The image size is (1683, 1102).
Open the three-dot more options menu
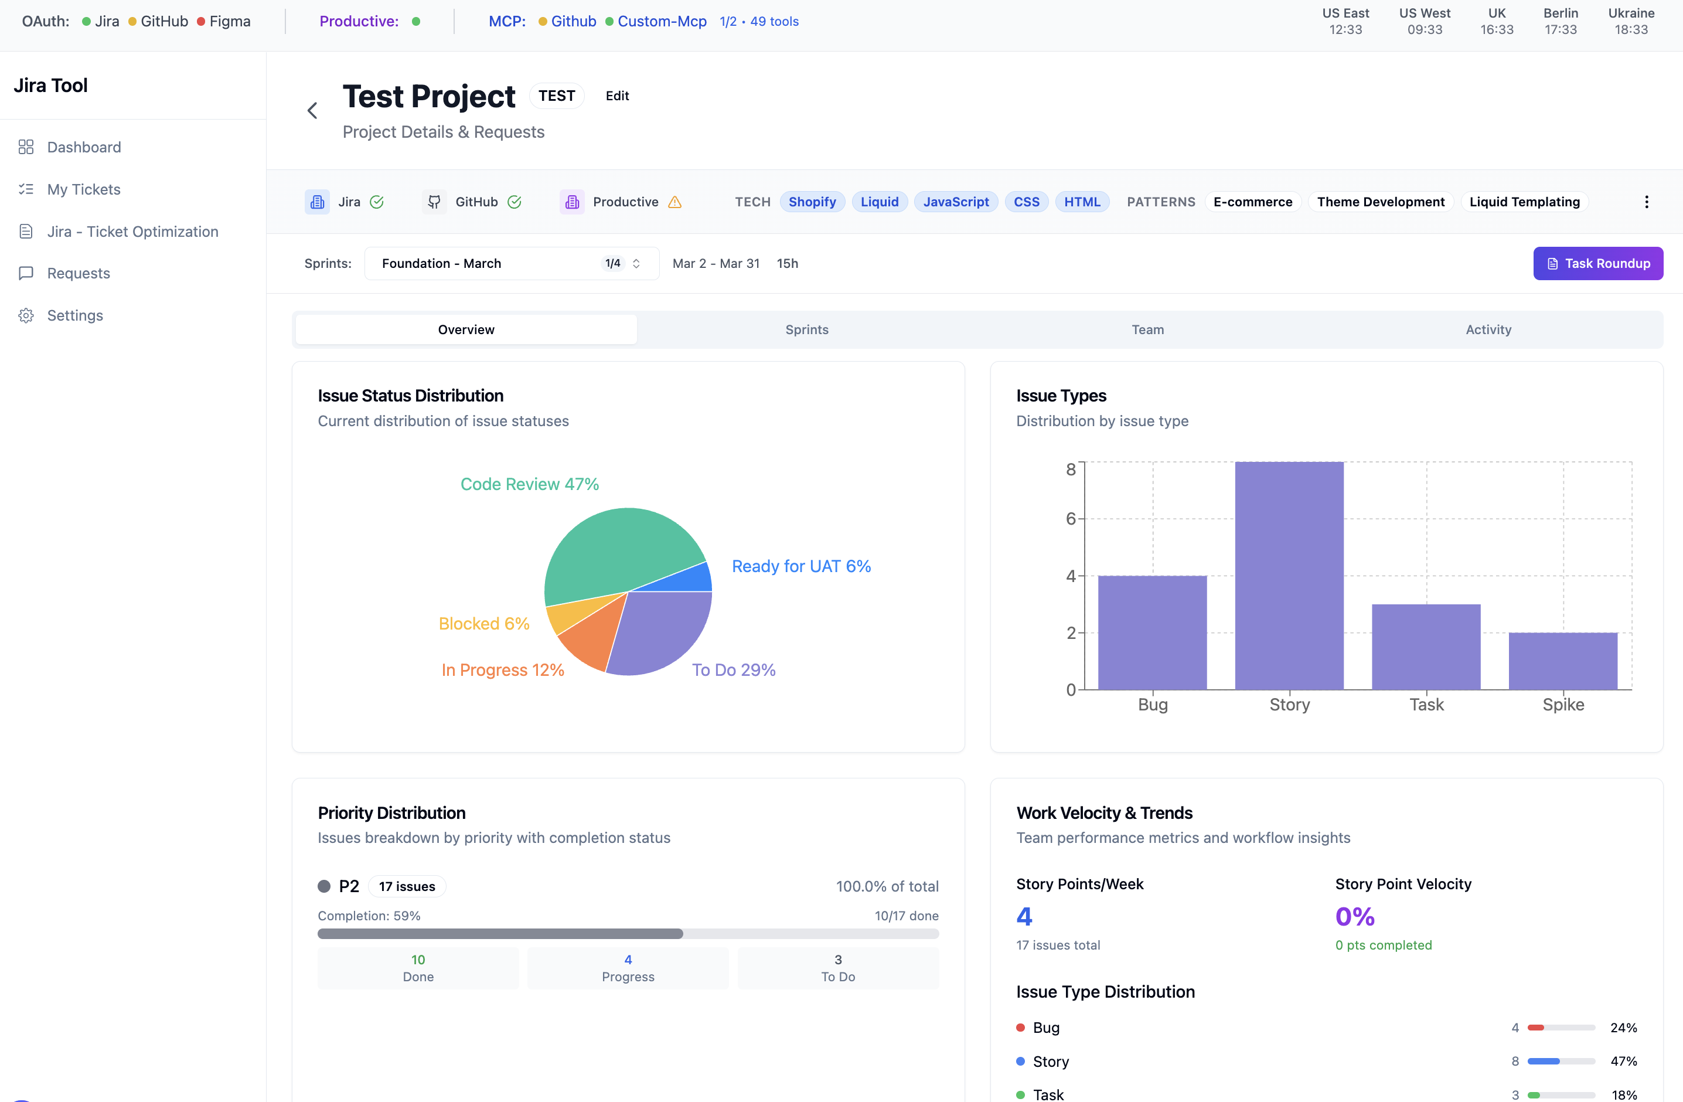click(1646, 202)
